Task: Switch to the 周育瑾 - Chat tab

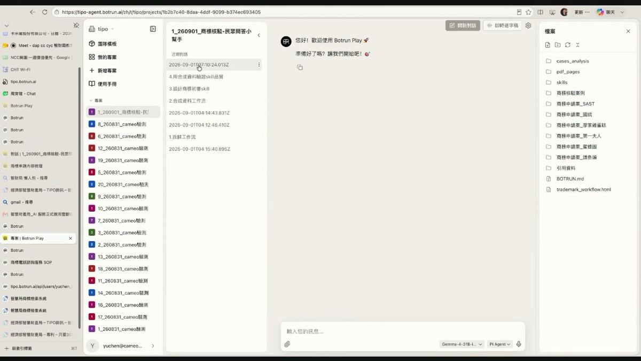Action: tap(37, 94)
